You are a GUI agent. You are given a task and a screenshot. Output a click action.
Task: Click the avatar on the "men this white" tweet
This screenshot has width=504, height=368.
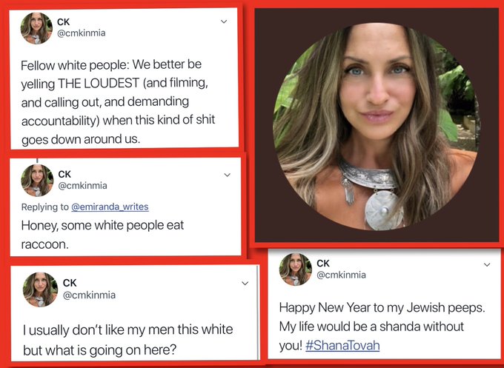(x=40, y=289)
